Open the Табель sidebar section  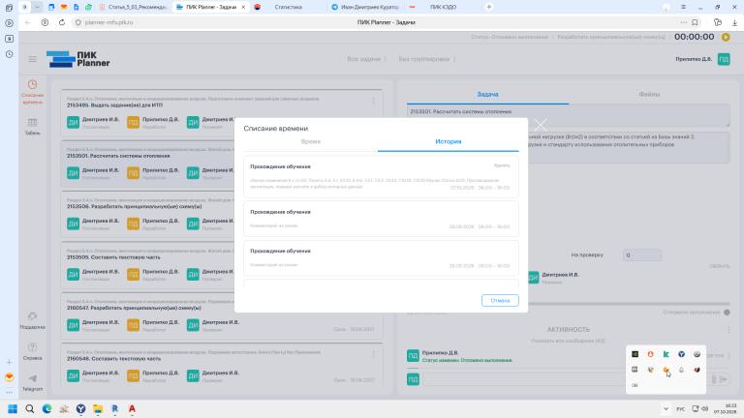(32, 127)
